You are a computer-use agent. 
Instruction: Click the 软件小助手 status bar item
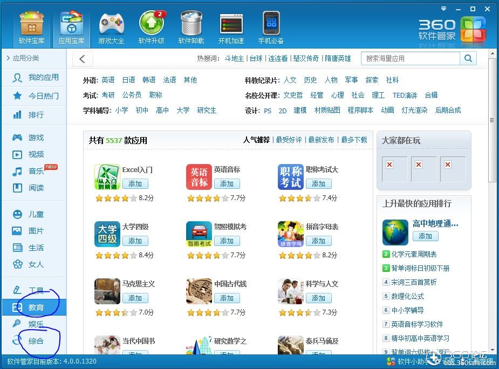pyautogui.click(x=408, y=361)
